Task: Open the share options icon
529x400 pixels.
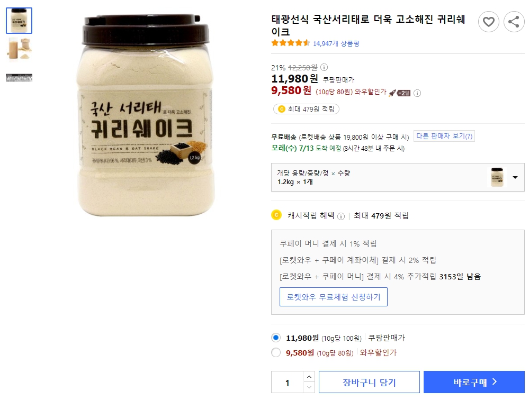Action: click(514, 22)
